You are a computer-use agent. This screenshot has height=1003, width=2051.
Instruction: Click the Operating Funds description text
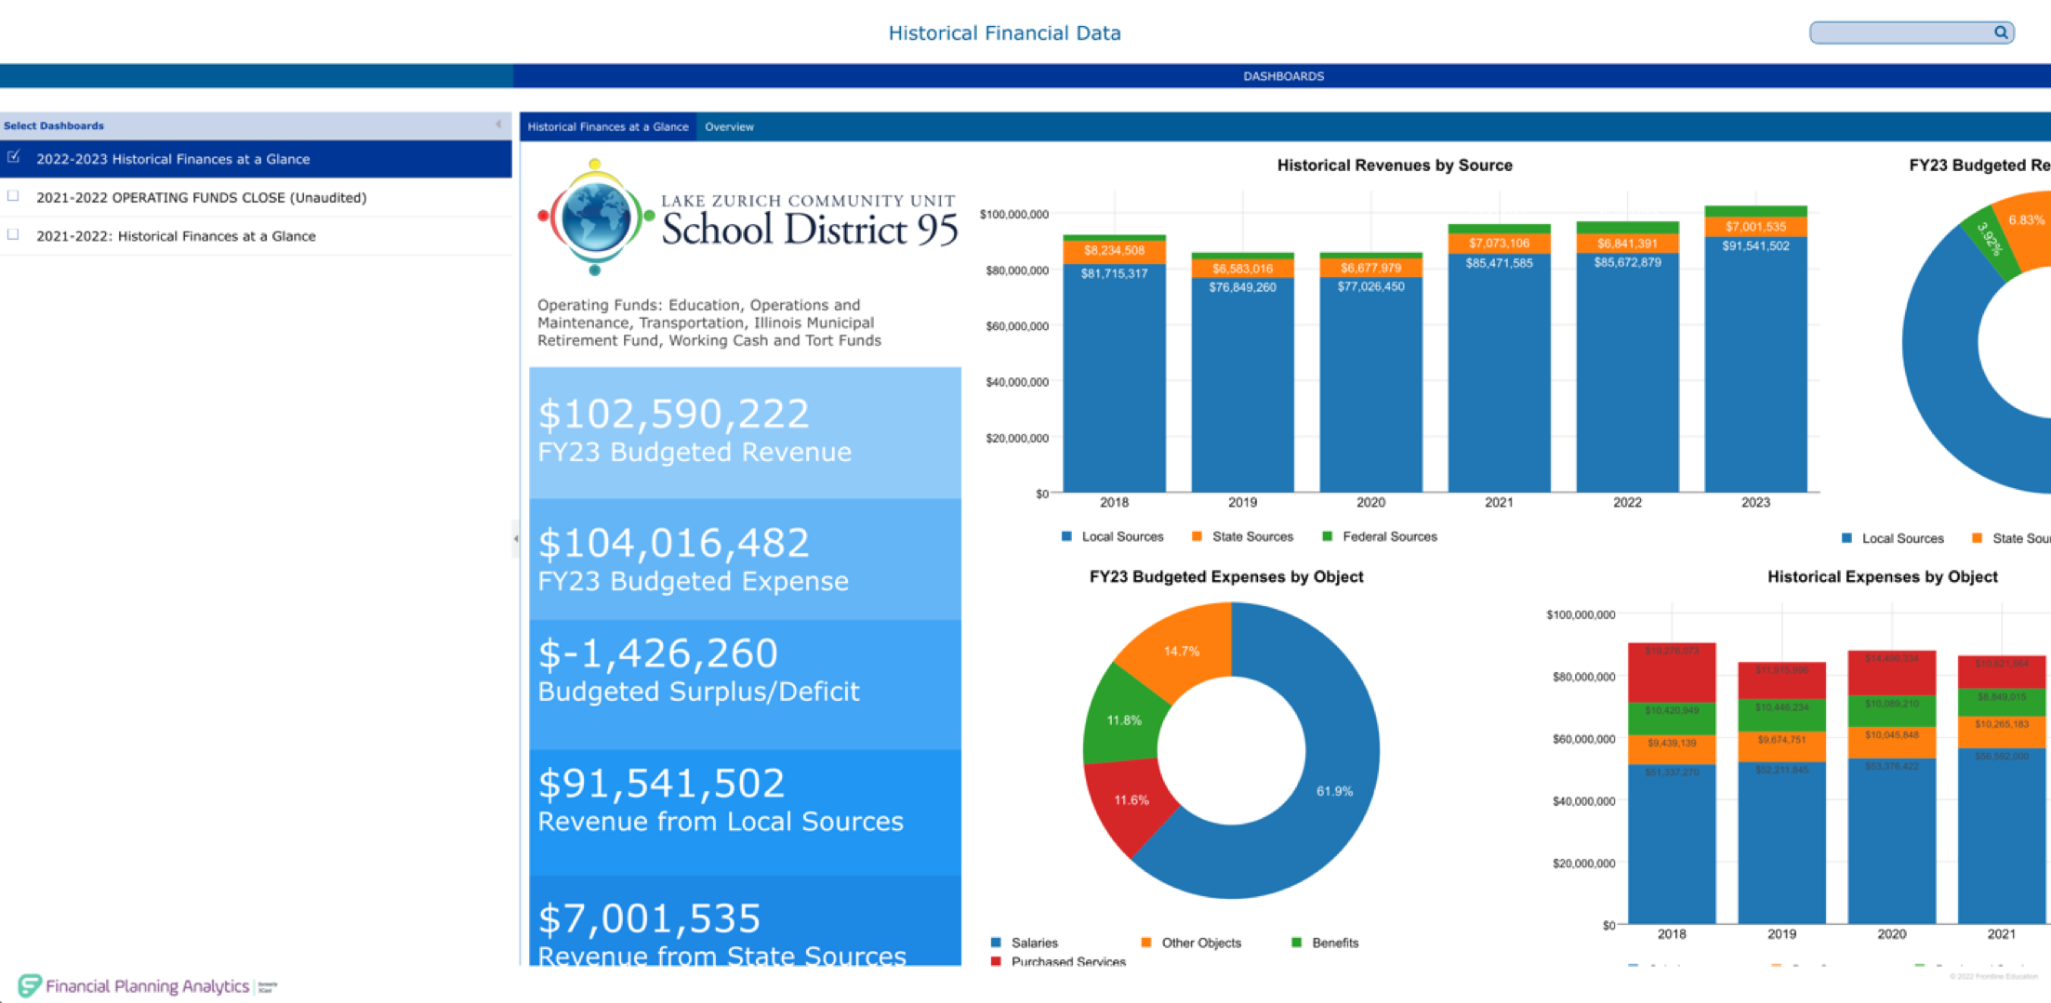click(x=709, y=323)
